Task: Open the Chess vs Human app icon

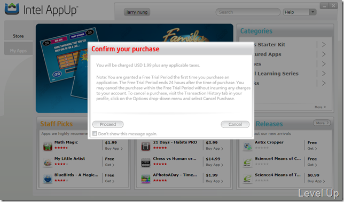Action: coord(146,163)
